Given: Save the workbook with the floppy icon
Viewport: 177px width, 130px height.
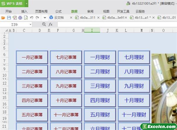Looking at the screenshot, I should [x=9, y=18].
